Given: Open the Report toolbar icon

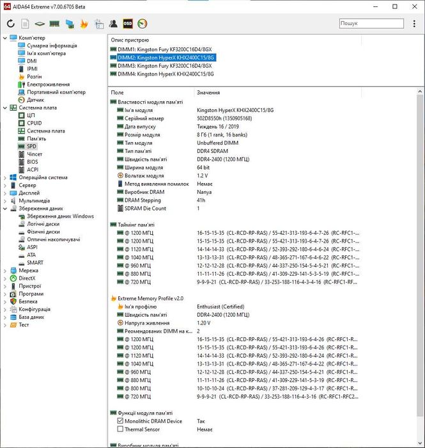Looking at the screenshot, I should pyautogui.click(x=25, y=24).
